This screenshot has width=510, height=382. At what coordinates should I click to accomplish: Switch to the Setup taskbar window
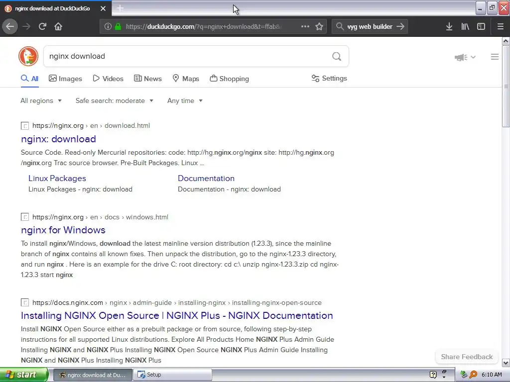click(172, 375)
